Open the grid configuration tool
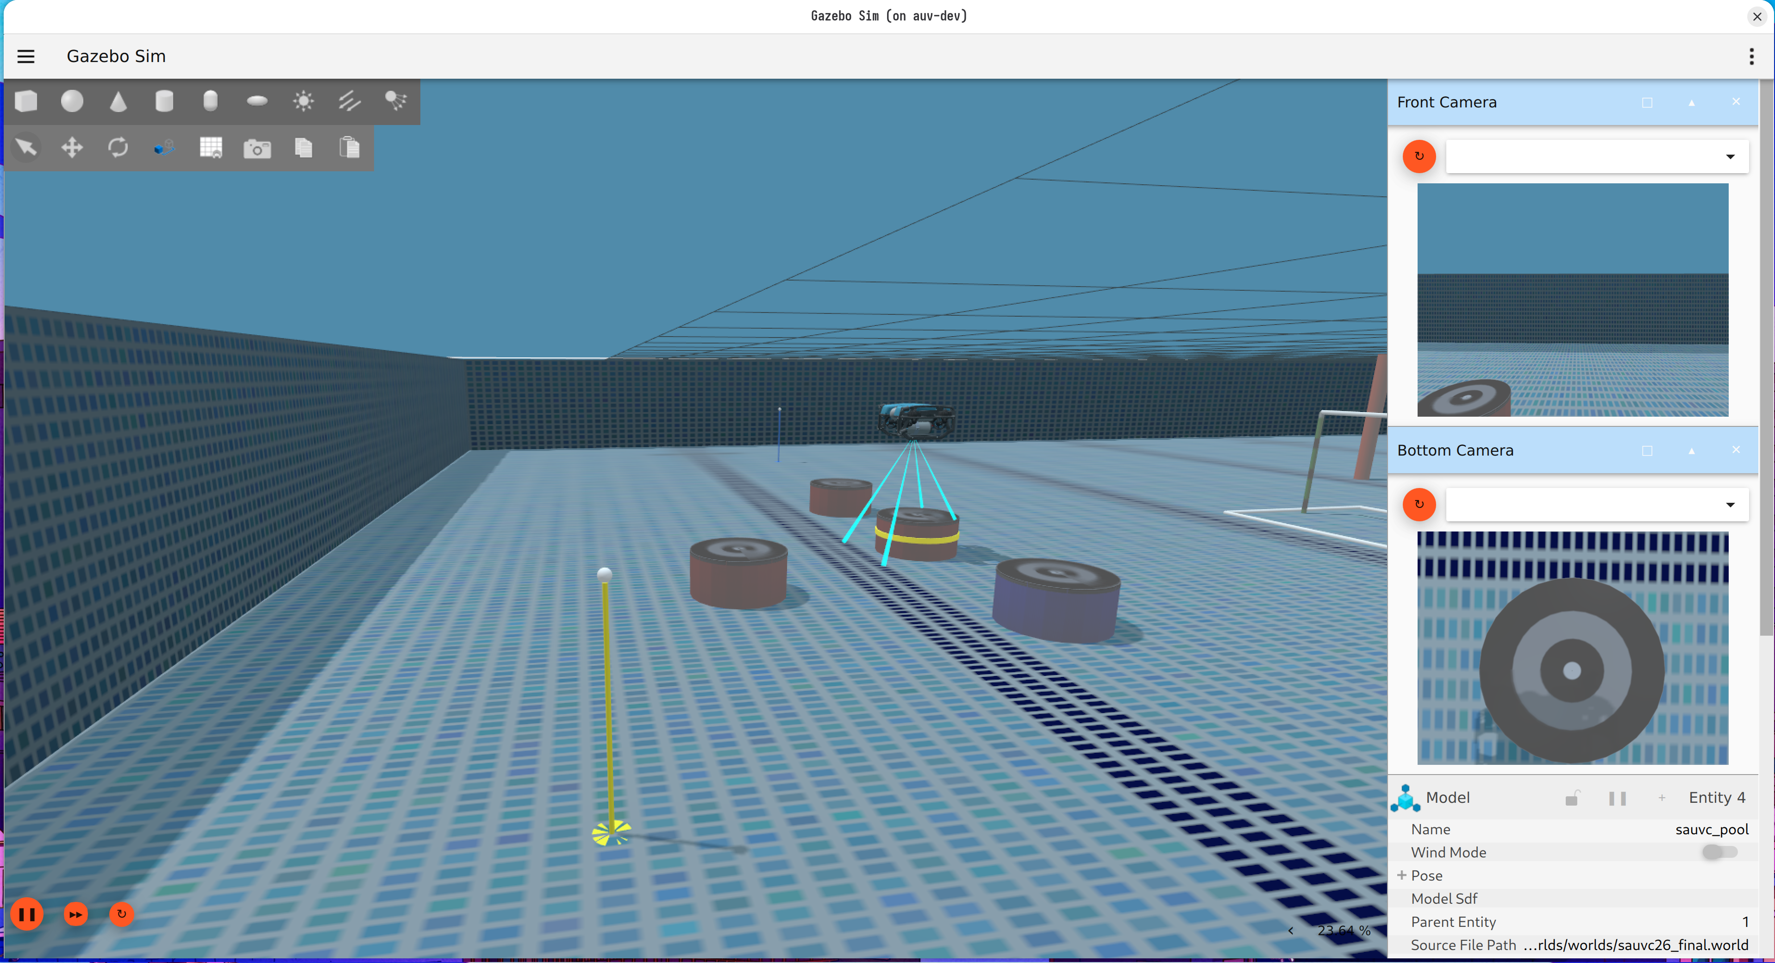This screenshot has height=963, width=1775. click(211, 147)
